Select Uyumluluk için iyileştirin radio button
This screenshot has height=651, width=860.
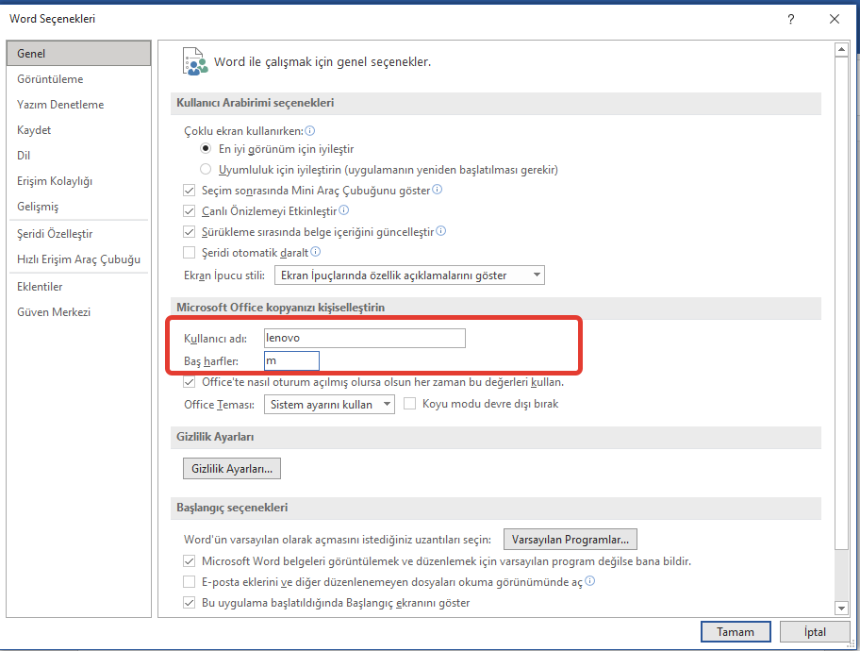[x=206, y=170]
